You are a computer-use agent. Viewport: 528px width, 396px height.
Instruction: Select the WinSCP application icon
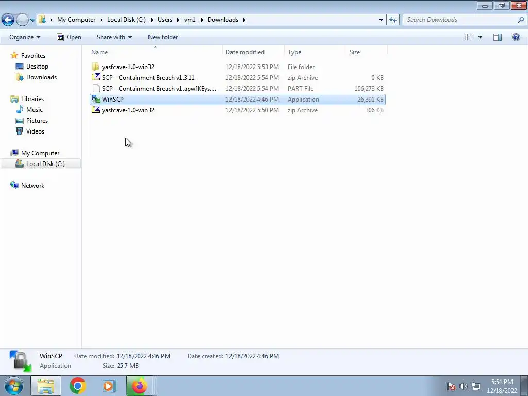pyautogui.click(x=95, y=100)
